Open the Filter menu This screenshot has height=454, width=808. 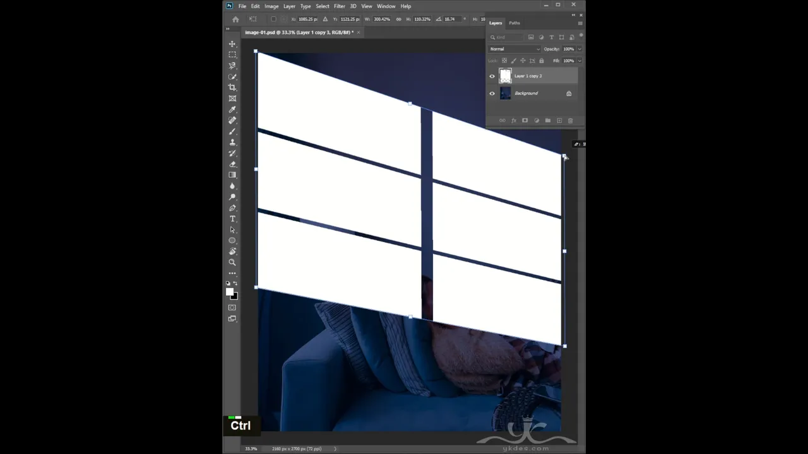pos(339,6)
